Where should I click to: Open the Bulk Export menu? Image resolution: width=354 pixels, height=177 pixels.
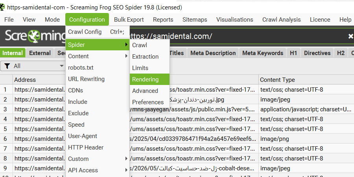[x=129, y=20]
